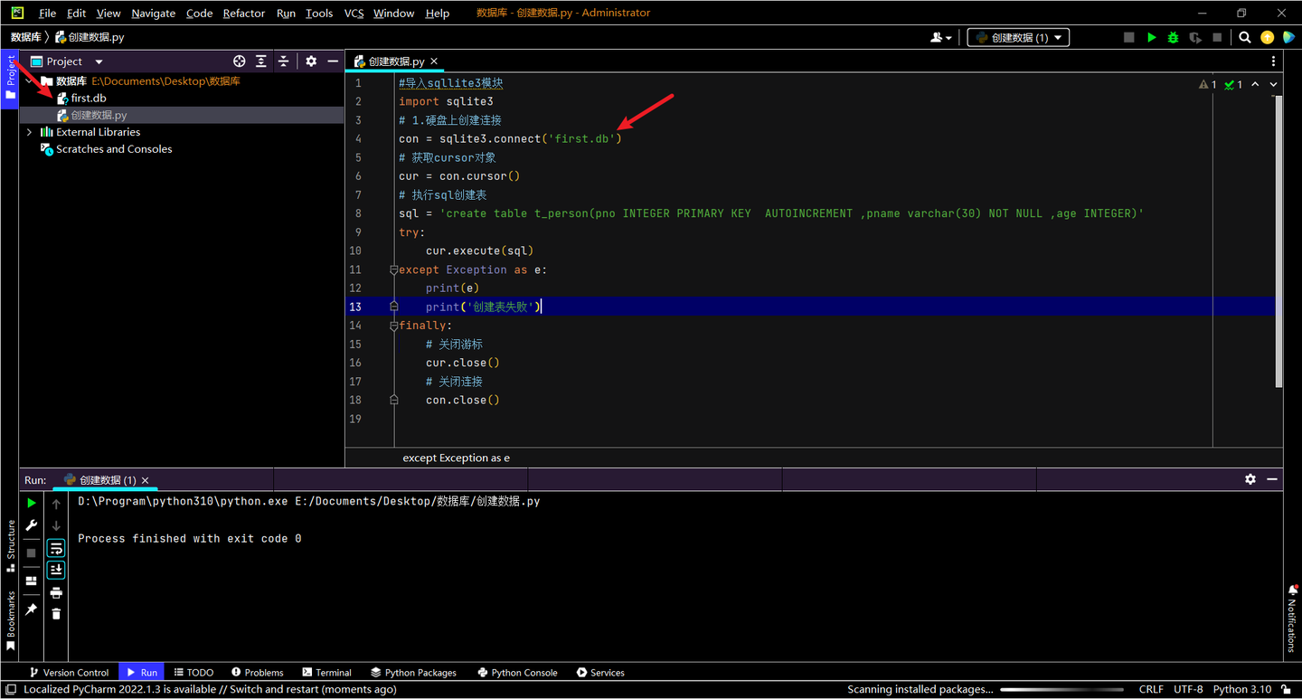
Task: Start debugging with the bug icon
Action: 1173,37
